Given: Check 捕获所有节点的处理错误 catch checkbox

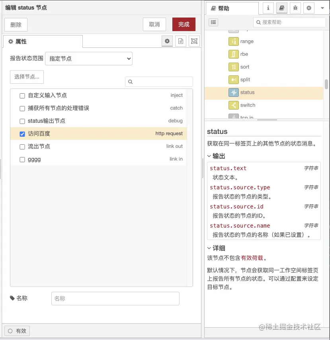Looking at the screenshot, I should (22, 108).
